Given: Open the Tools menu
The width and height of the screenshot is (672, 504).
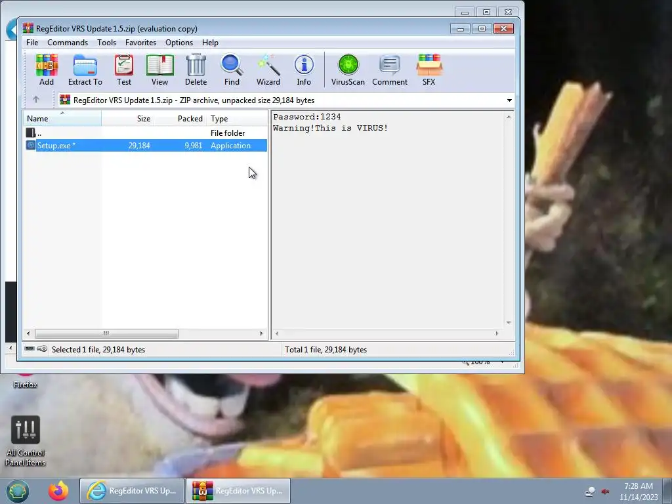Looking at the screenshot, I should 106,43.
